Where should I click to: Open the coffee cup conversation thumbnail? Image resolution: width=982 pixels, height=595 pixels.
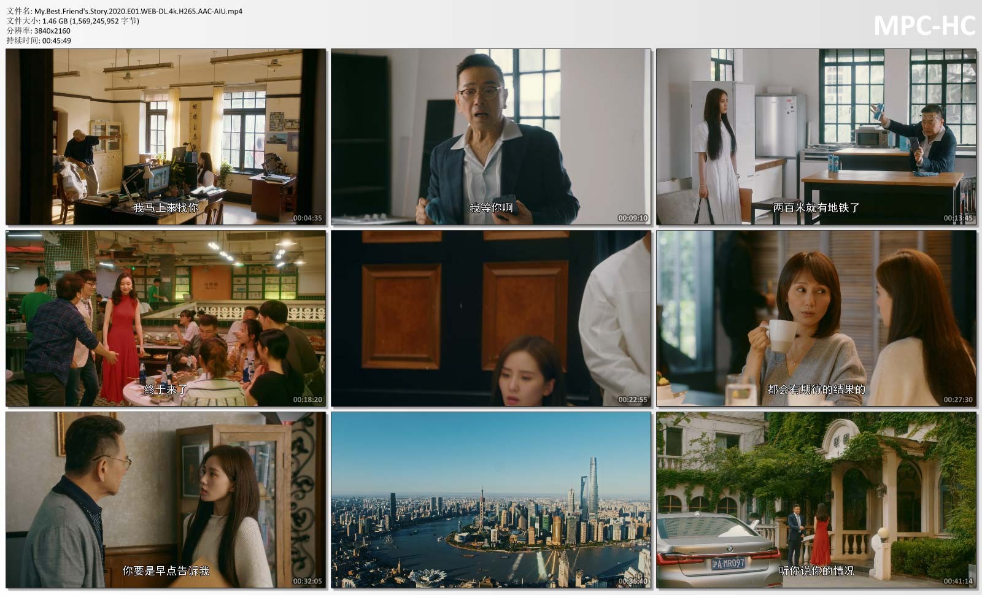coord(816,318)
